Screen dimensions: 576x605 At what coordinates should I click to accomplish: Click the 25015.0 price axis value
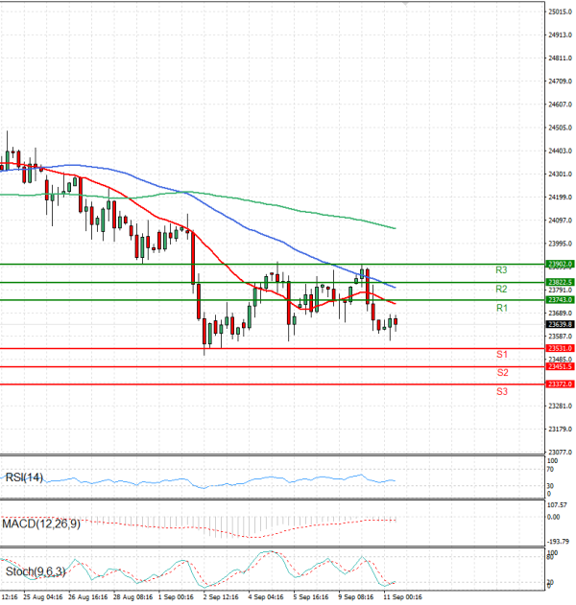click(x=561, y=12)
